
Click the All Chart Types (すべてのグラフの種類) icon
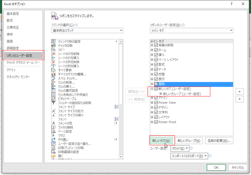53,74
